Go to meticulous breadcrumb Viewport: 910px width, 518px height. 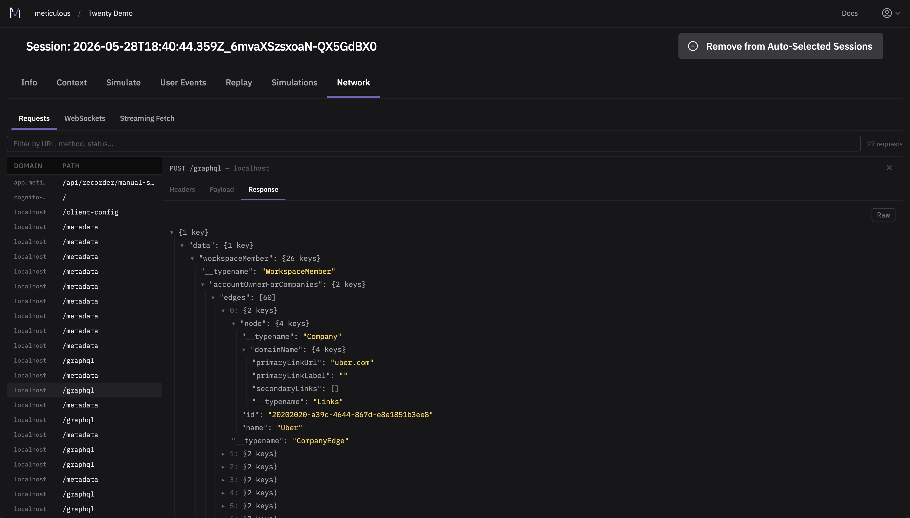coord(52,13)
